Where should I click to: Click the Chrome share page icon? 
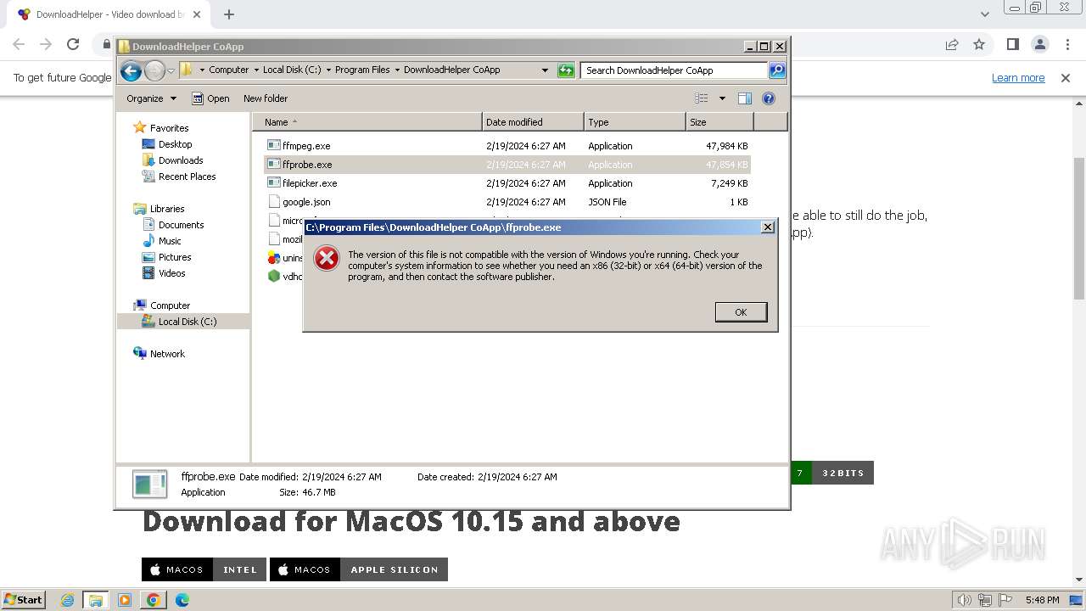pos(952,44)
